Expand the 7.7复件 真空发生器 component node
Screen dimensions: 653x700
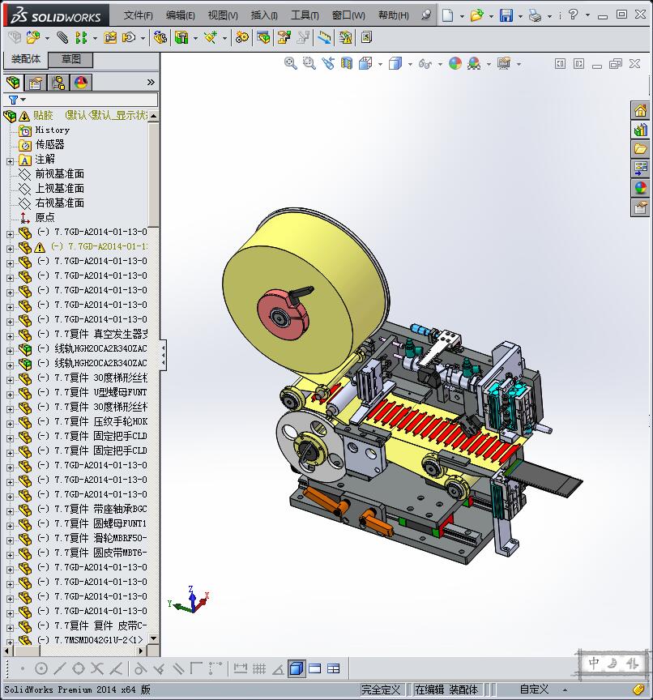pyautogui.click(x=10, y=335)
